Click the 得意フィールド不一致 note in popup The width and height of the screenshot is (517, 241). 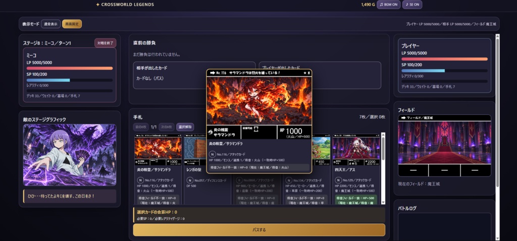[x=259, y=167]
